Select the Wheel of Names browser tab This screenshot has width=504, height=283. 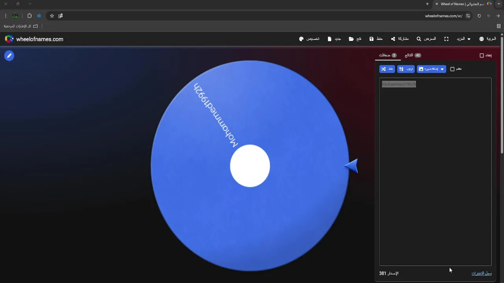[x=463, y=4]
